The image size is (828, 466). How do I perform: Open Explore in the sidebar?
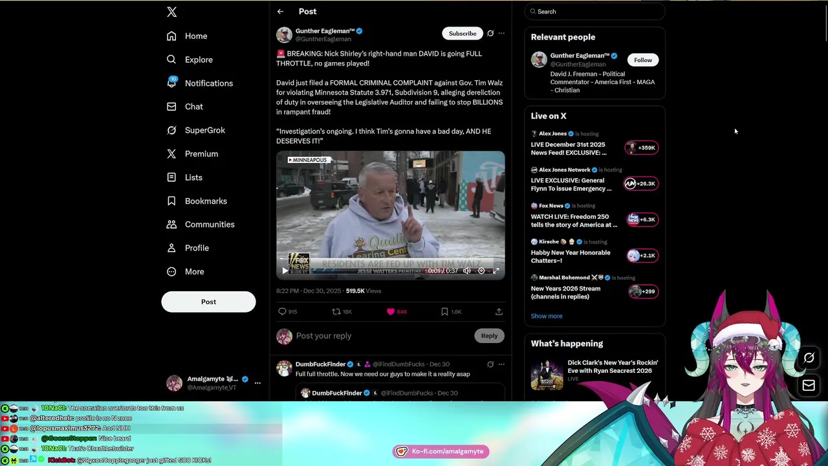190,60
